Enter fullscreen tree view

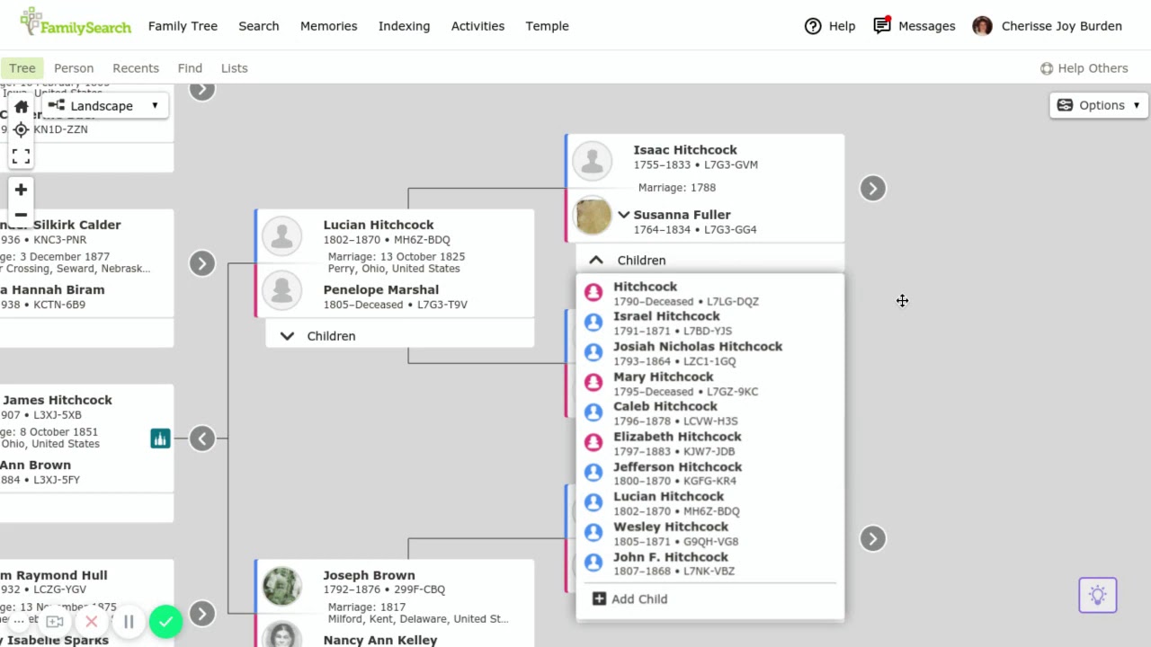click(x=21, y=156)
